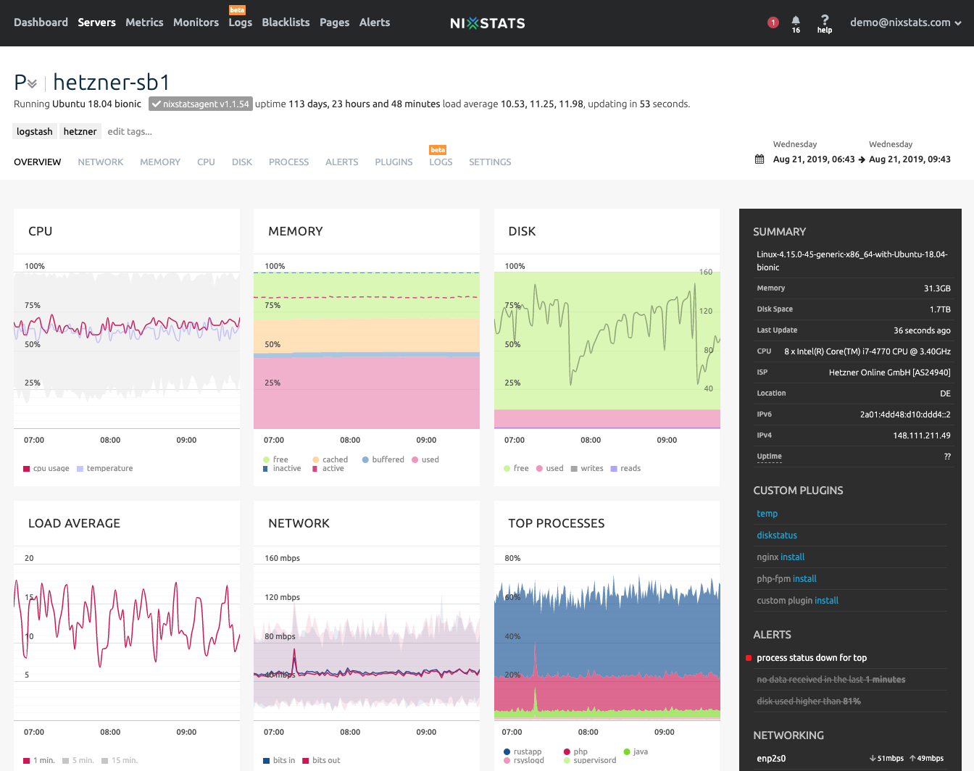Click the calendar date range icon
The image size is (974, 771).
pos(759,159)
